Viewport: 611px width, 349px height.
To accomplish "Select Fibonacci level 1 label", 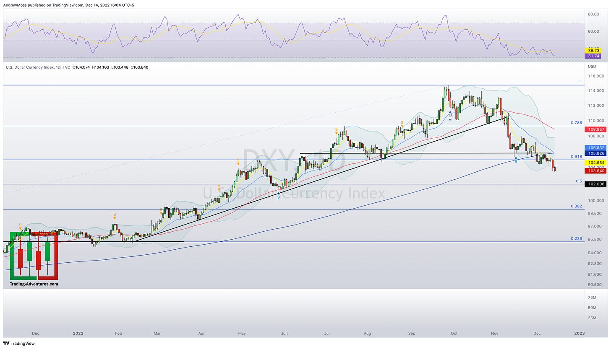I will pyautogui.click(x=581, y=82).
